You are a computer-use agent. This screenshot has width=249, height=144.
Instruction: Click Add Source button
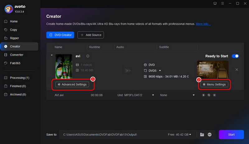(91, 35)
